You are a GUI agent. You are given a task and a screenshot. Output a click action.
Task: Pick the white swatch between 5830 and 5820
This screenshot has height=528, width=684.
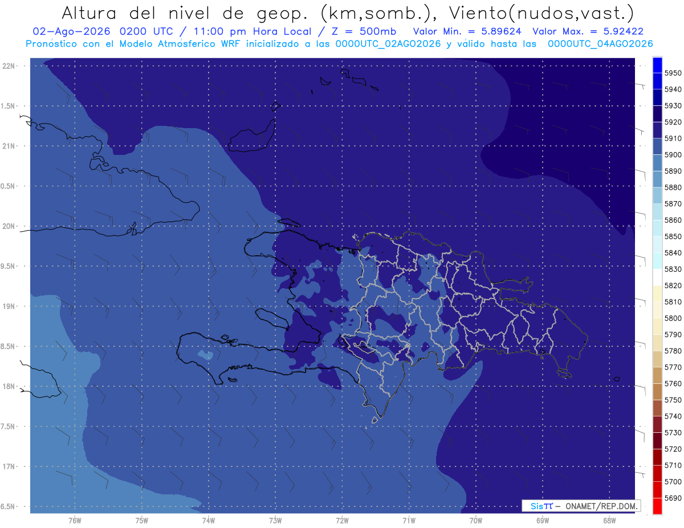pos(657,277)
